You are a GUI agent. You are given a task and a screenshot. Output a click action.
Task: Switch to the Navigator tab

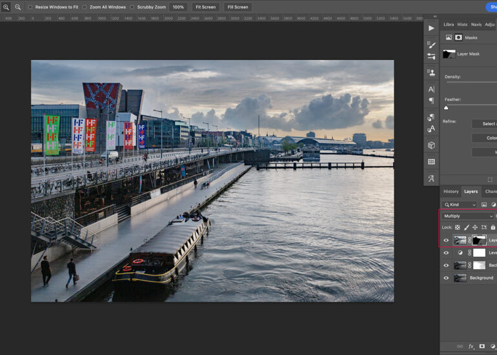tap(476, 25)
